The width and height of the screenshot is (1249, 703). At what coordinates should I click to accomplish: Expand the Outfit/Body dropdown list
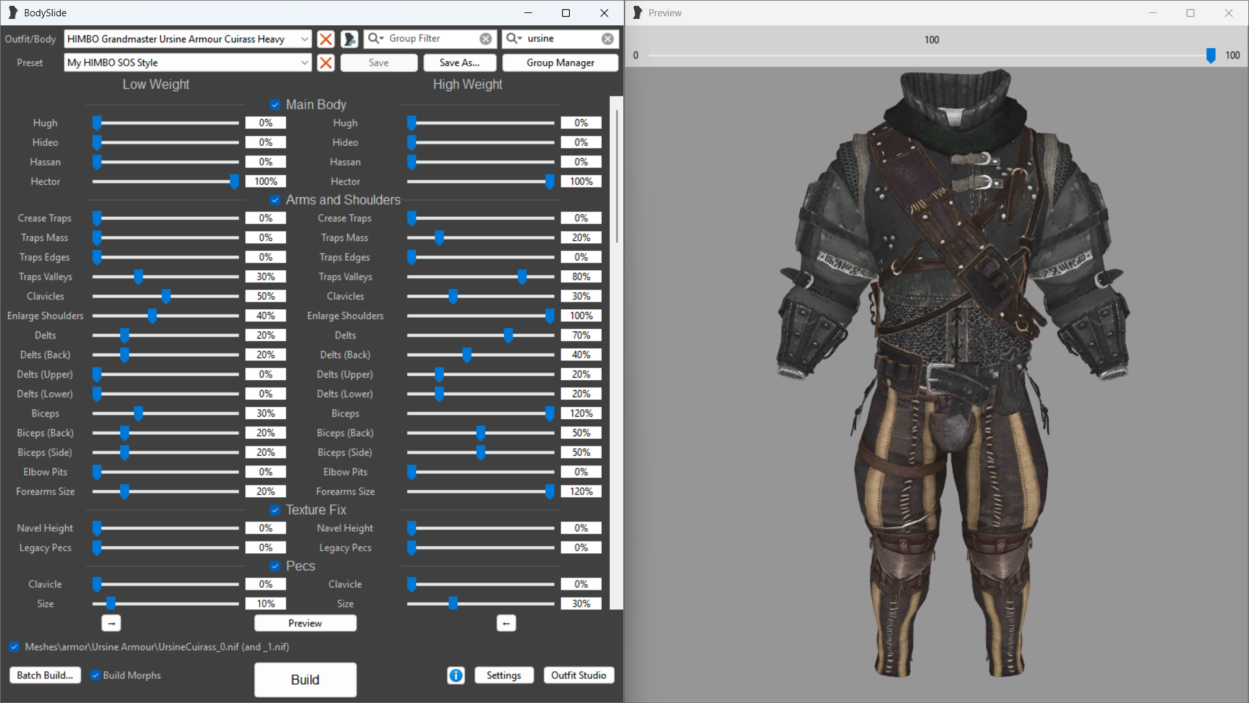pos(304,39)
